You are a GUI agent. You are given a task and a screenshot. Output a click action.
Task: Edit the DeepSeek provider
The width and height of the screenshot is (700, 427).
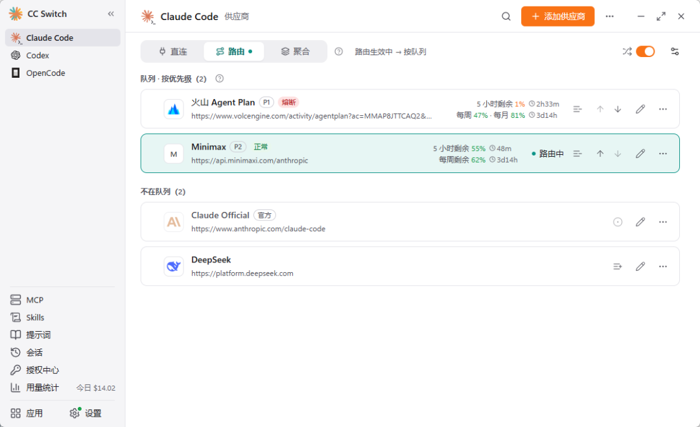[x=640, y=266]
